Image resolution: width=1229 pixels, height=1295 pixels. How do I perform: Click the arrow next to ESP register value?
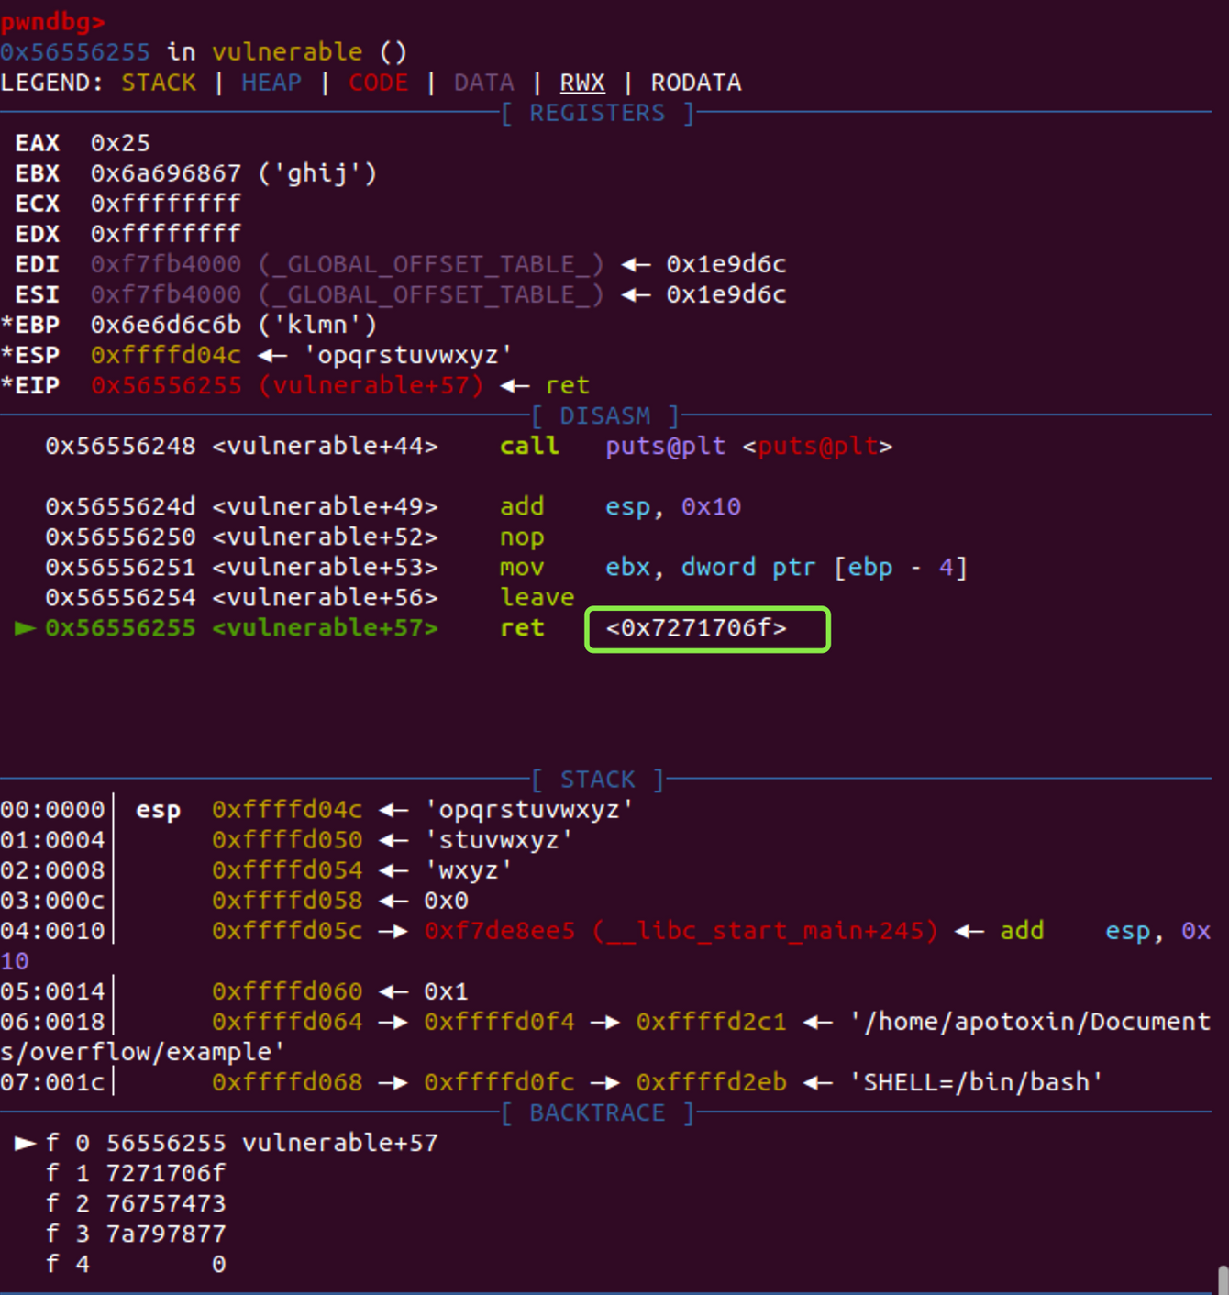coord(273,355)
